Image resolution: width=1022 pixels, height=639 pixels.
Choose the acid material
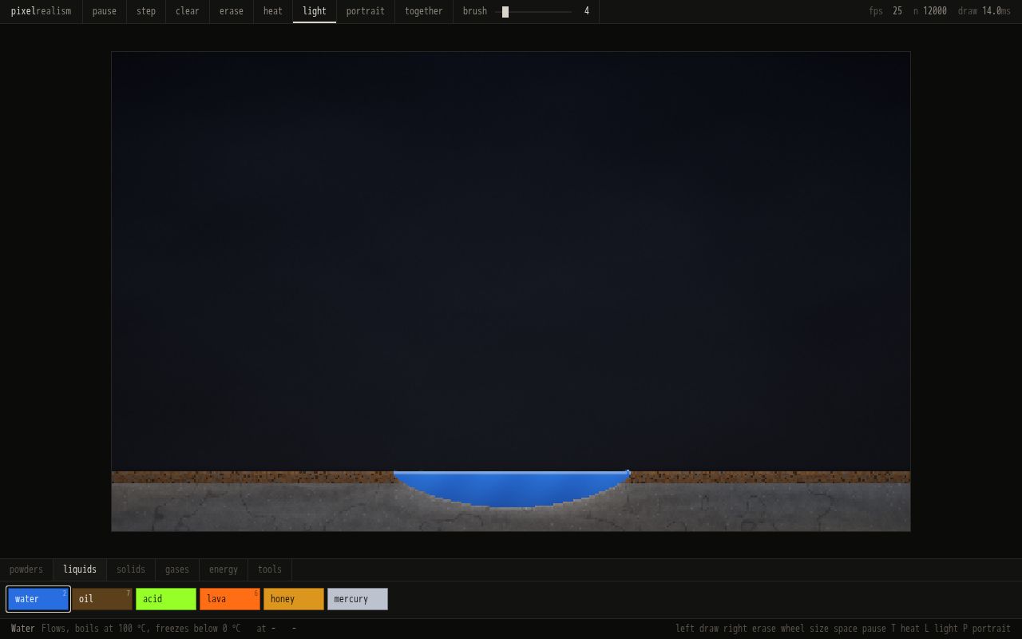pos(166,599)
